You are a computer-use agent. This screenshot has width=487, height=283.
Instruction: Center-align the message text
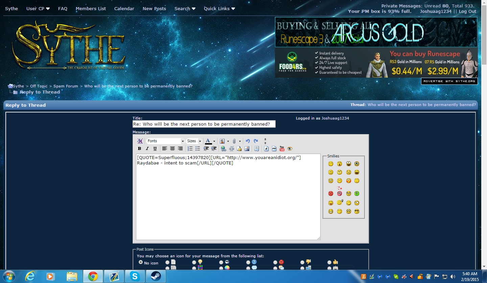(x=172, y=149)
